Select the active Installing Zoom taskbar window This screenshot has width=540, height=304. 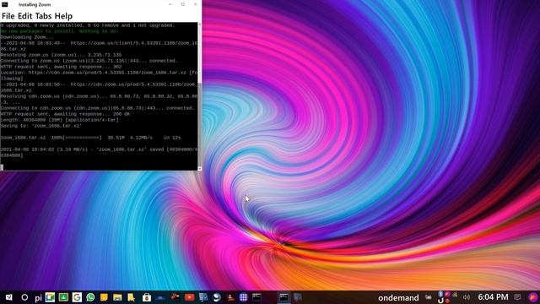point(284,297)
